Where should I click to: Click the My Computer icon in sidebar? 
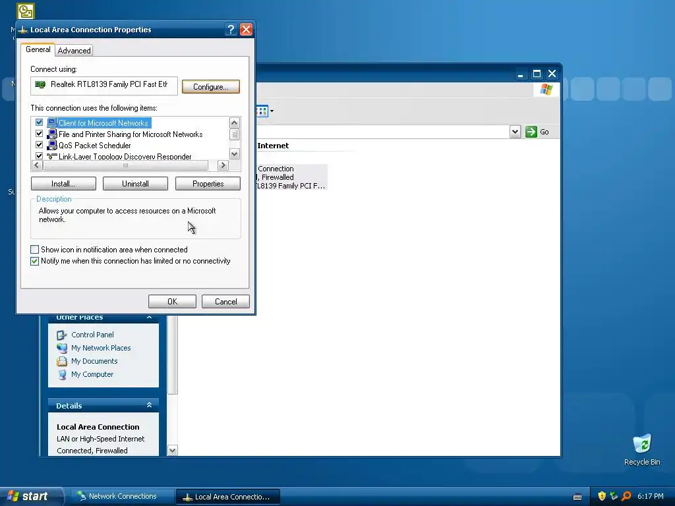tap(62, 375)
